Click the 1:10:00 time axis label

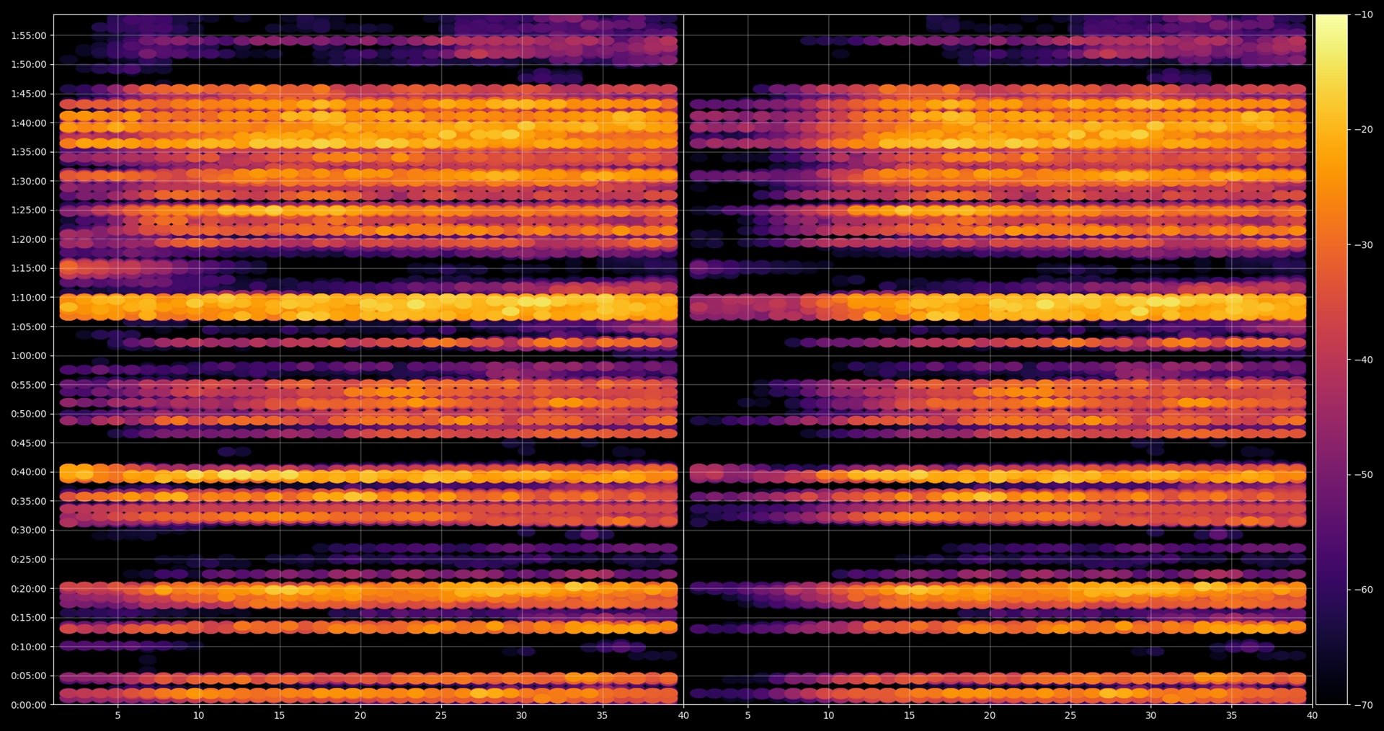(29, 297)
